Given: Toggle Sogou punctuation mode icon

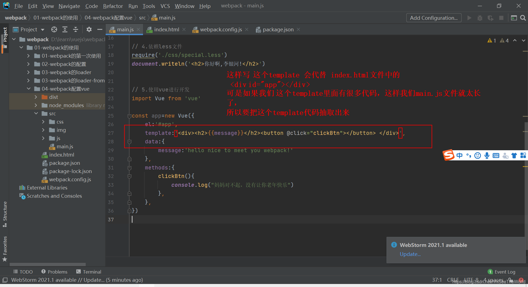Looking at the screenshot, I should tap(469, 155).
